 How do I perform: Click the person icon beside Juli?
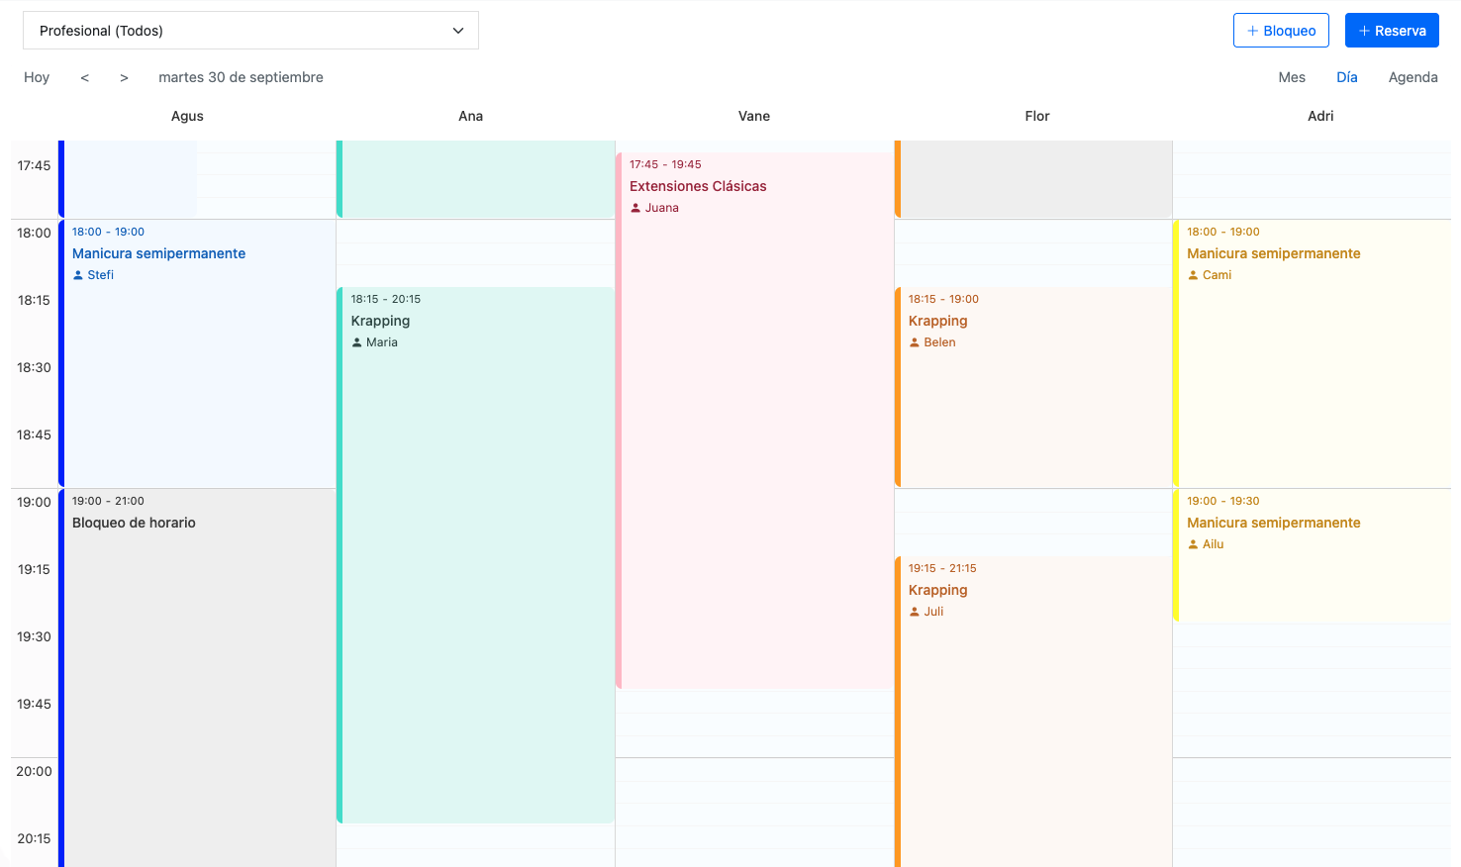pyautogui.click(x=915, y=612)
